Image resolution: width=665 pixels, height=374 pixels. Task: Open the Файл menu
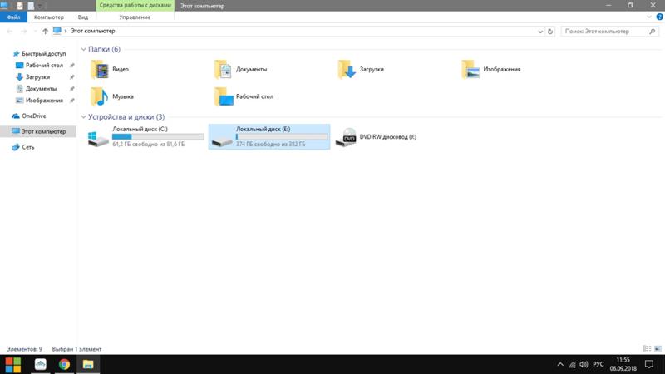pyautogui.click(x=13, y=17)
